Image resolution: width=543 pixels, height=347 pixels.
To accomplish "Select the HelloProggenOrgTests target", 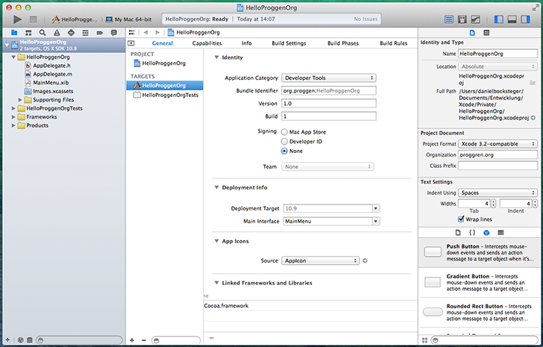I will click(x=170, y=96).
